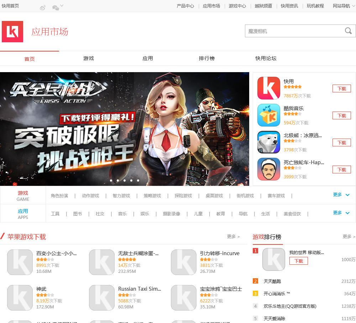
Task: Open 策略游戏 category
Action: (152, 196)
